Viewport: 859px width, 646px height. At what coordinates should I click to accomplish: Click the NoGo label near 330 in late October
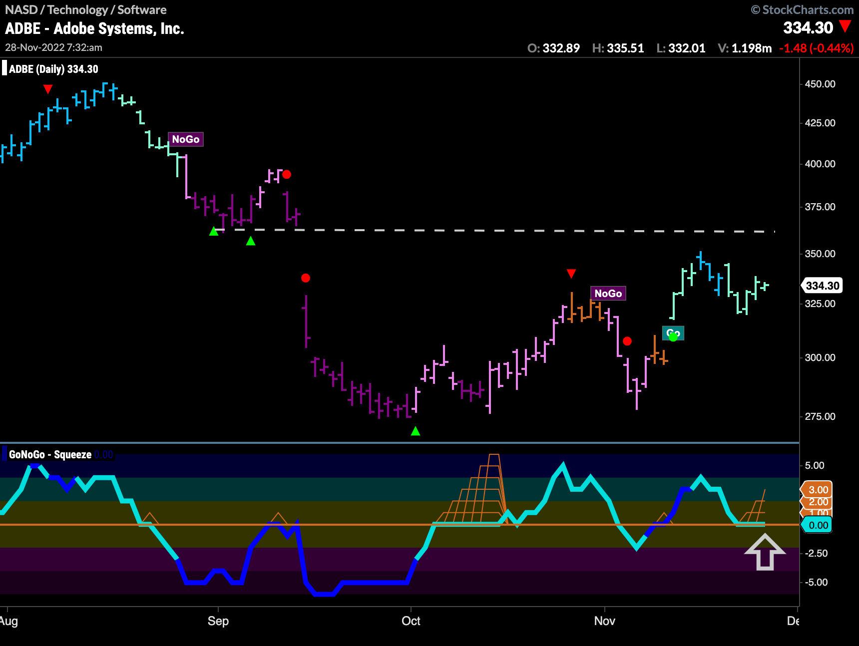[x=608, y=294]
